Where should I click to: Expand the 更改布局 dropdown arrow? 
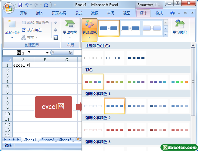point(70,37)
